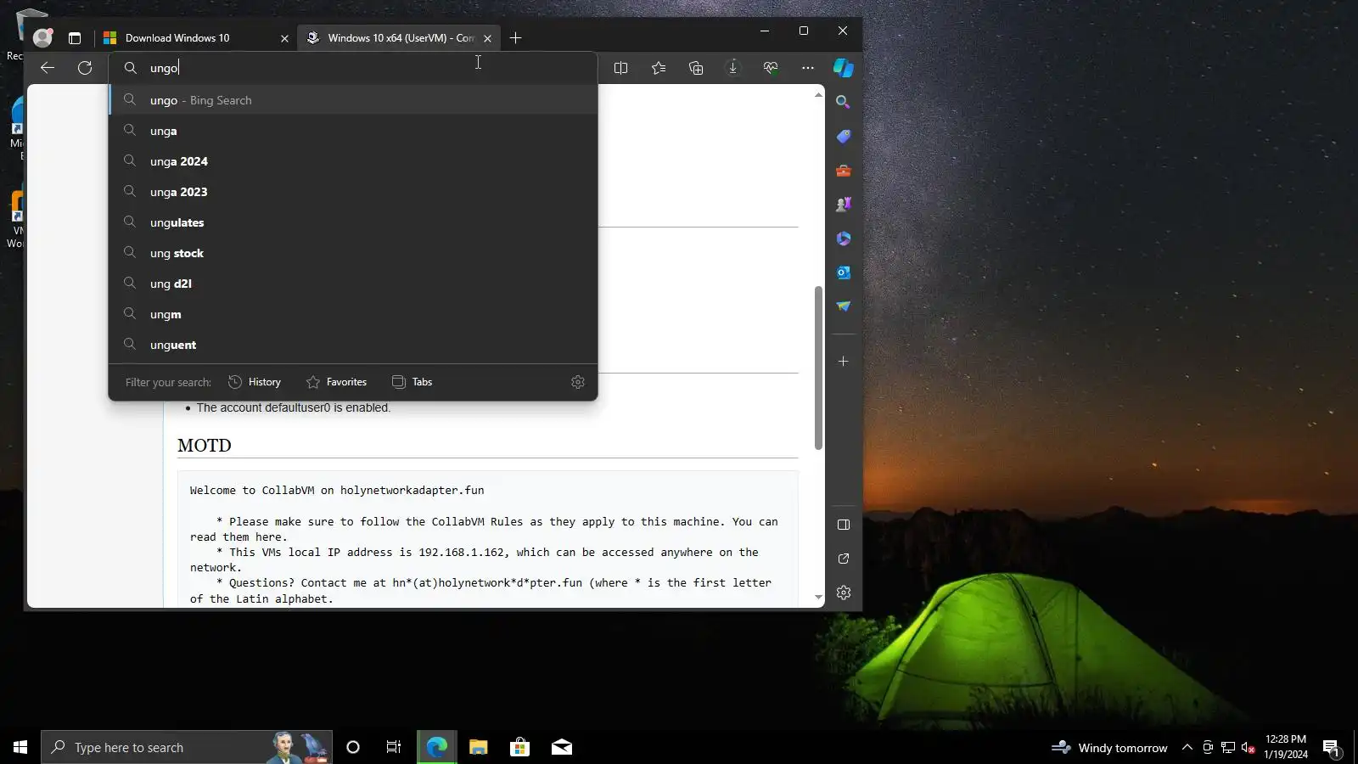Show hidden system tray icons
This screenshot has width=1358, height=764.
[x=1187, y=747]
